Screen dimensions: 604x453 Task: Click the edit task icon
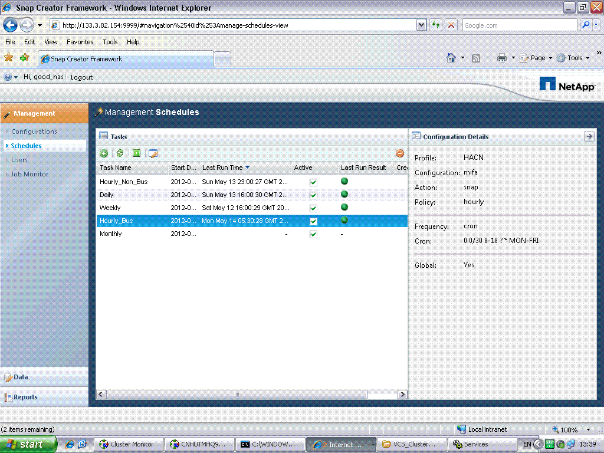(153, 153)
